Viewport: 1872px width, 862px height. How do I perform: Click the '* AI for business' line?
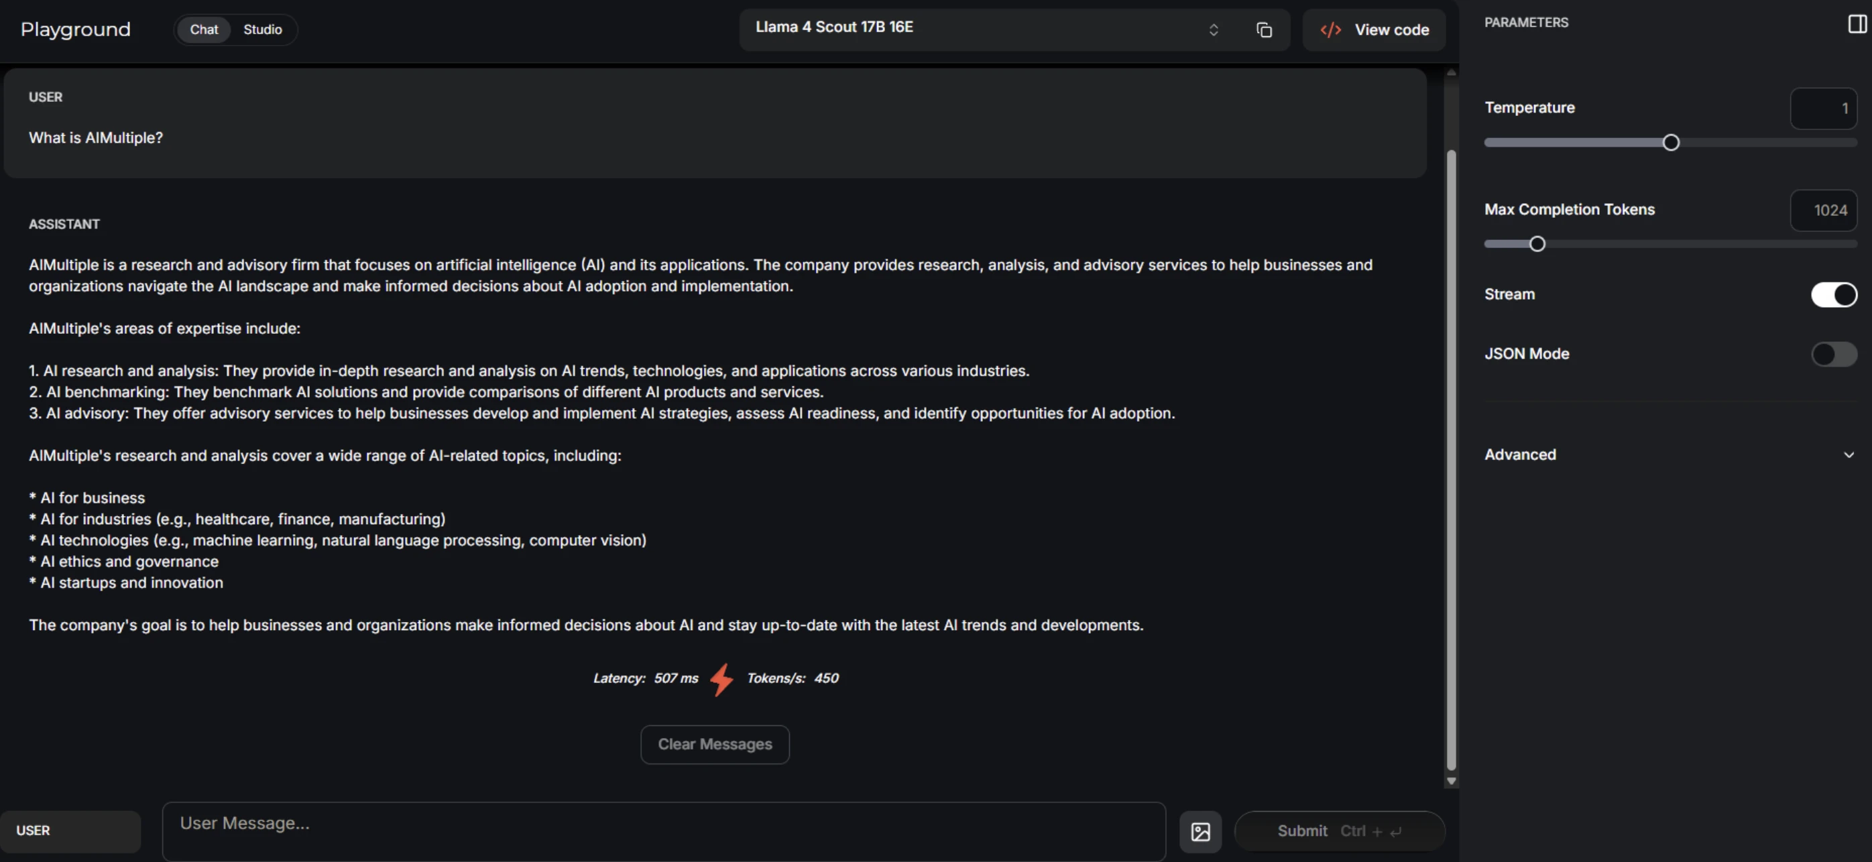[x=86, y=497]
